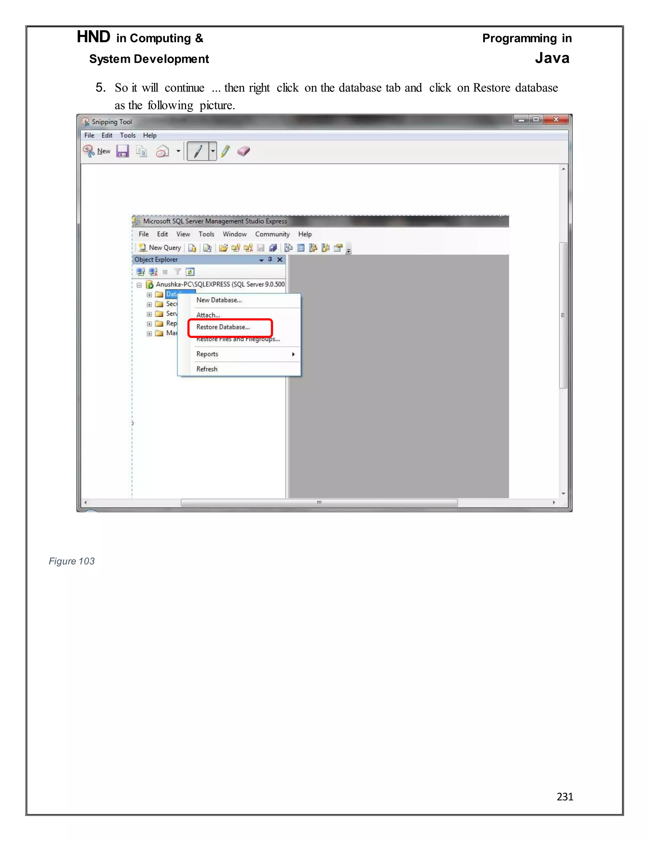This screenshot has height=841, width=649.
Task: Open the Object Explorer window position dropdown
Action: [261, 260]
